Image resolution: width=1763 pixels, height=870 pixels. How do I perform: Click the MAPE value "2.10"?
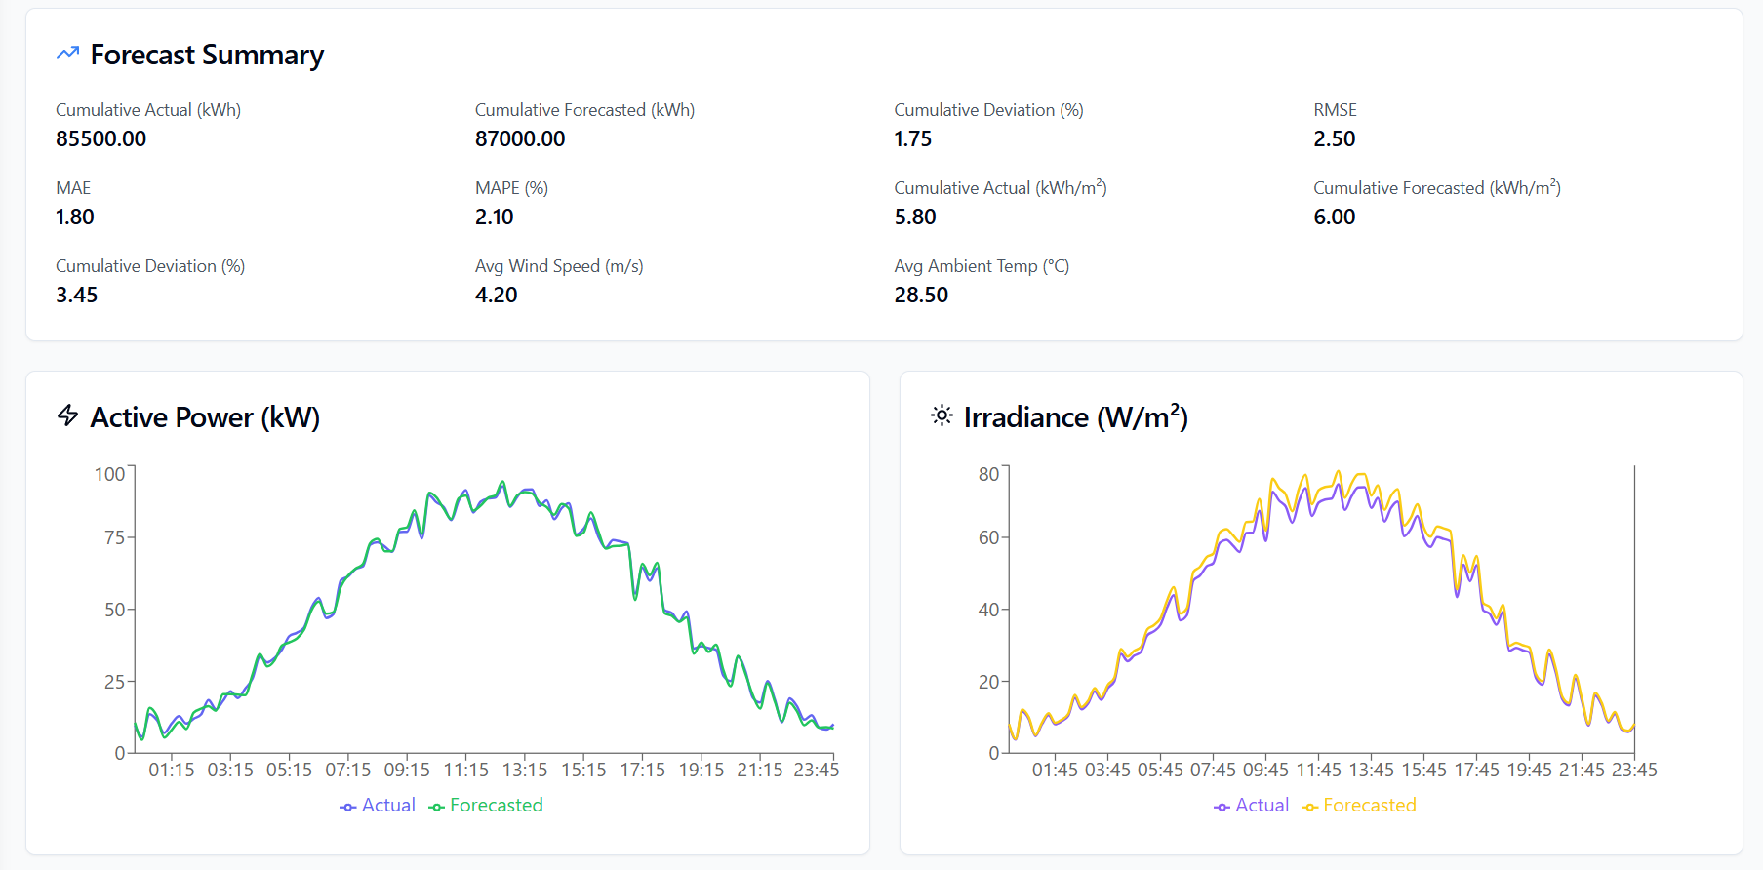pos(495,217)
